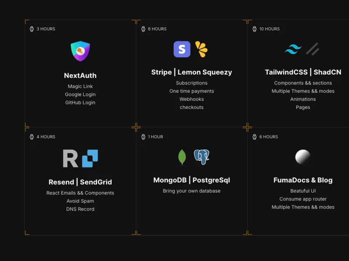Click the MongoDB green leaf logo
This screenshot has width=349, height=261.
pos(182,157)
